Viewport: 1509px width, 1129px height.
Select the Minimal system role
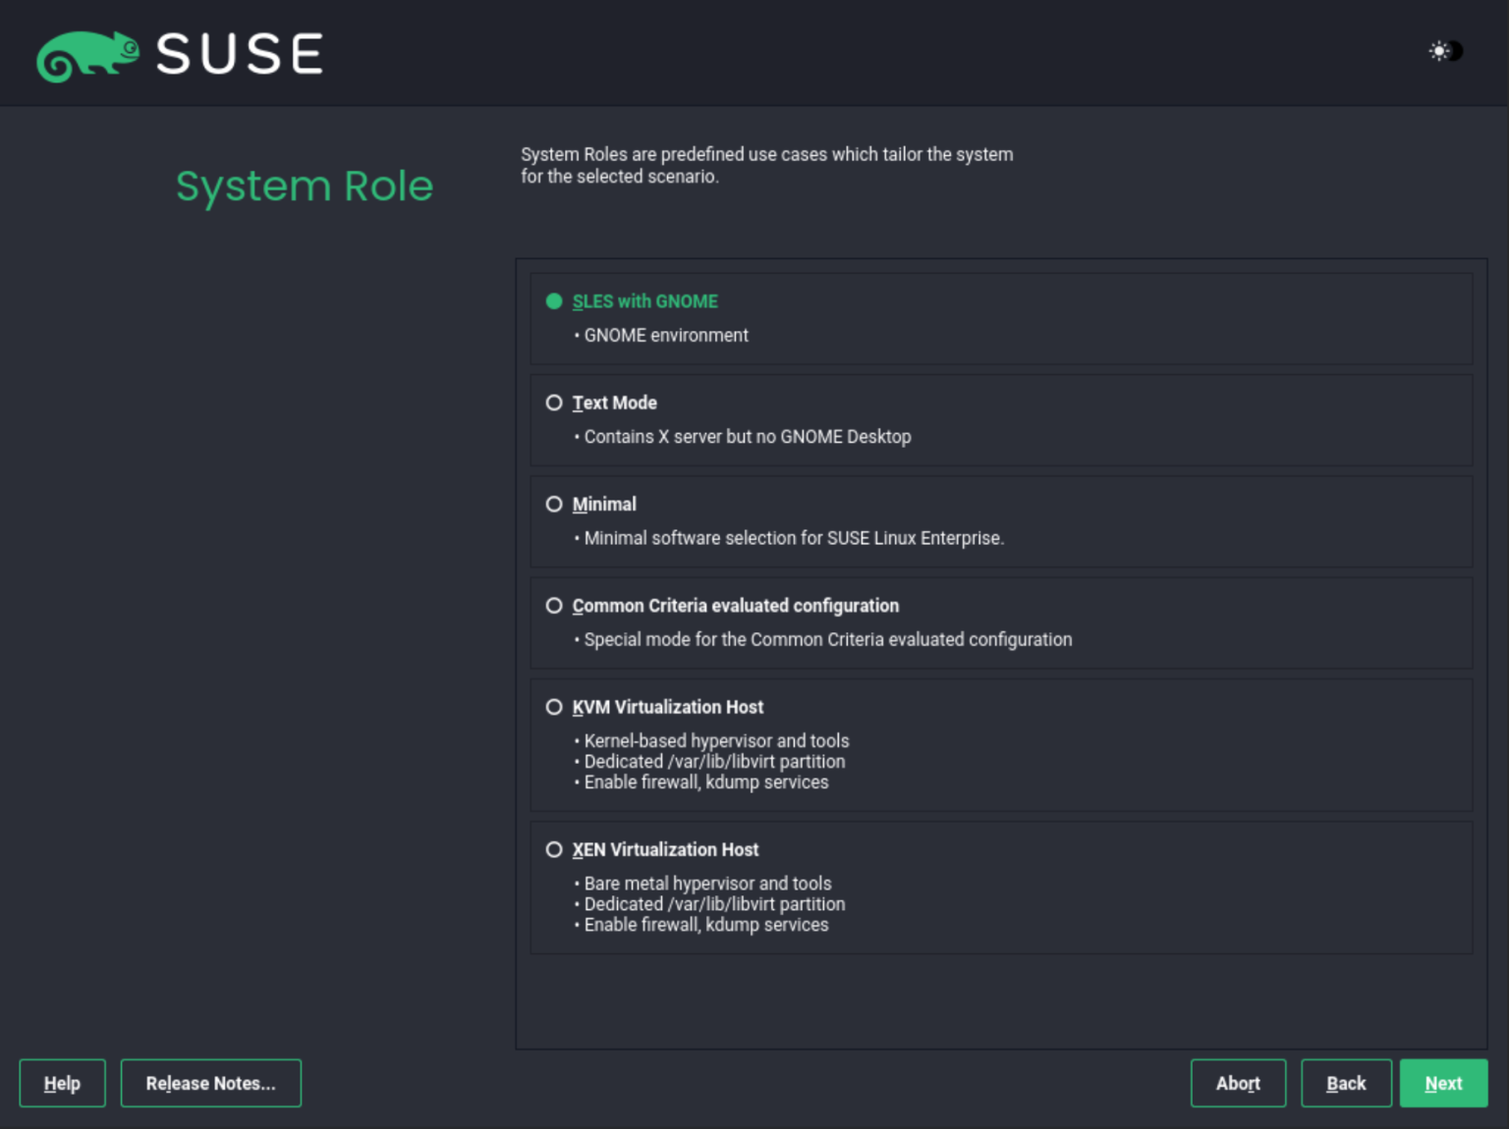pyautogui.click(x=554, y=504)
